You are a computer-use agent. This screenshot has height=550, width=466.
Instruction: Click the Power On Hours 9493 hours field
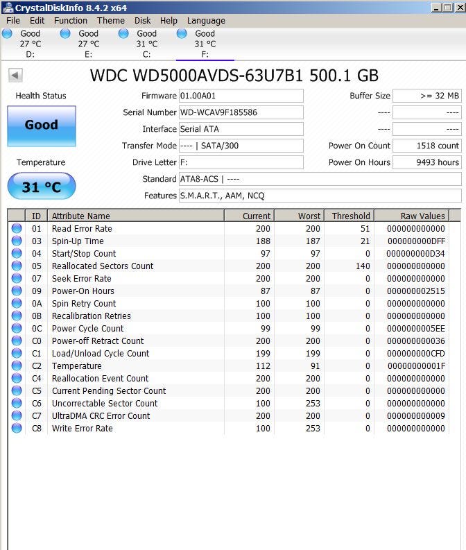426,162
